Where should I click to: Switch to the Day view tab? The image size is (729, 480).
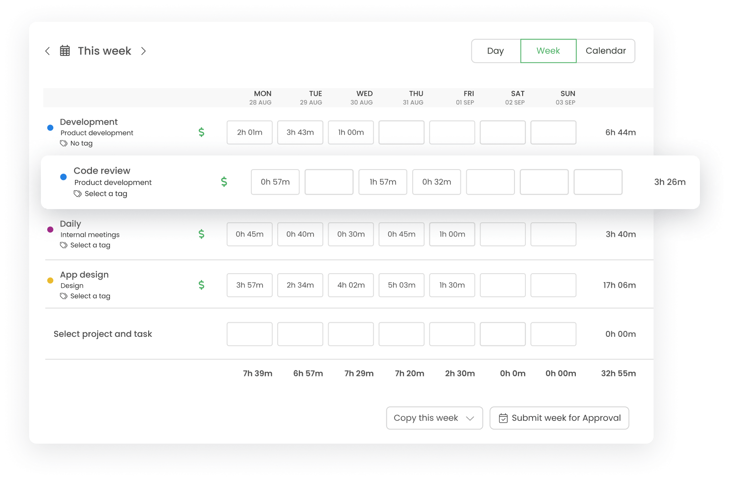tap(495, 51)
